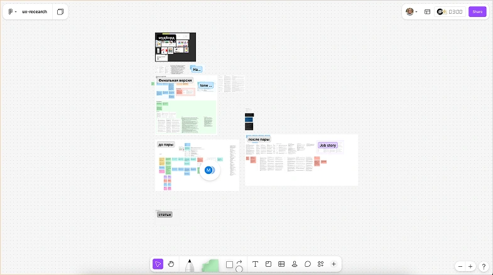Click the plus More tools button
The image size is (493, 275).
[x=334, y=264]
